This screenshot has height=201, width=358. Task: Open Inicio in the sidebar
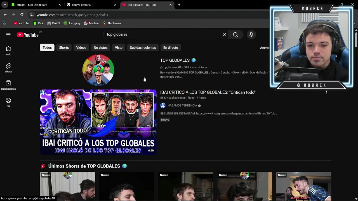pyautogui.click(x=8, y=51)
